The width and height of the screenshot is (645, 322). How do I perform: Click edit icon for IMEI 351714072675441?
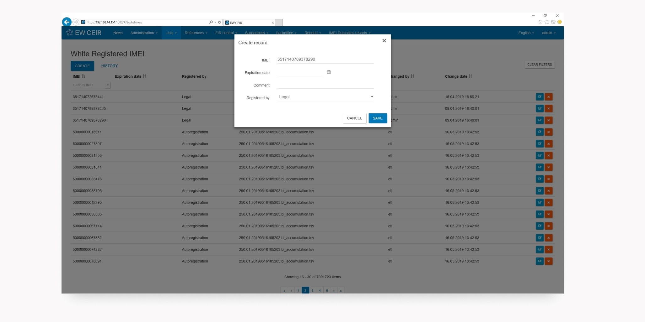(x=539, y=97)
